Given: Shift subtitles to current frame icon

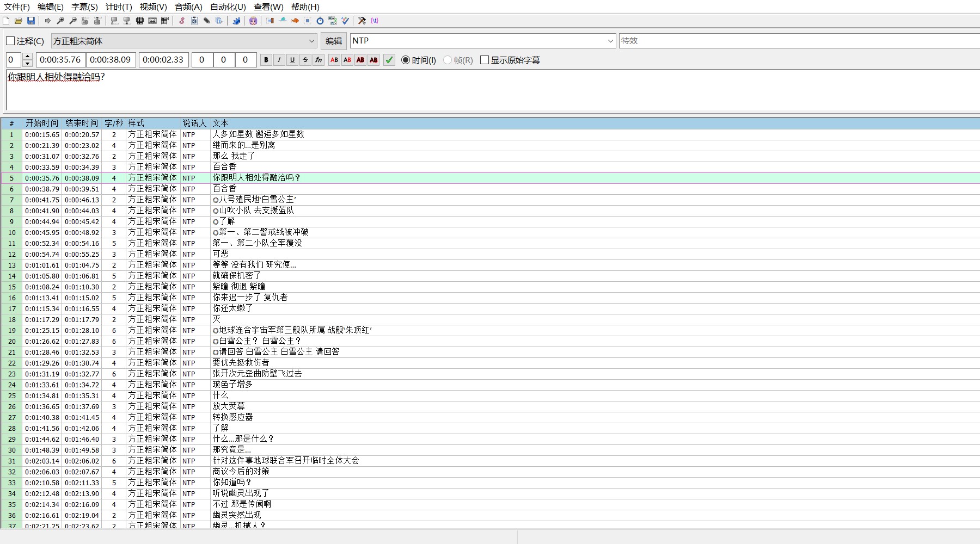Looking at the screenshot, I should click(165, 21).
